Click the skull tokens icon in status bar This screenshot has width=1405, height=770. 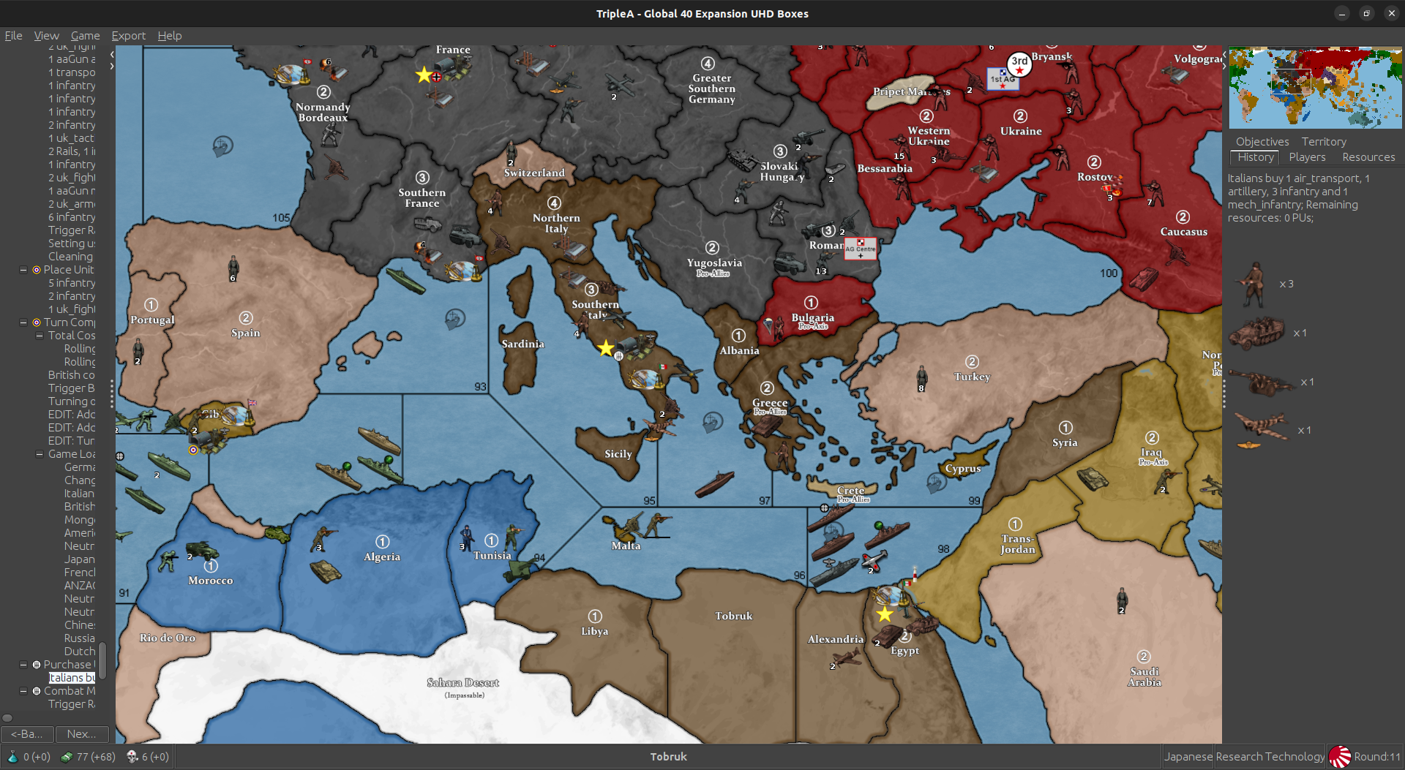pos(132,757)
